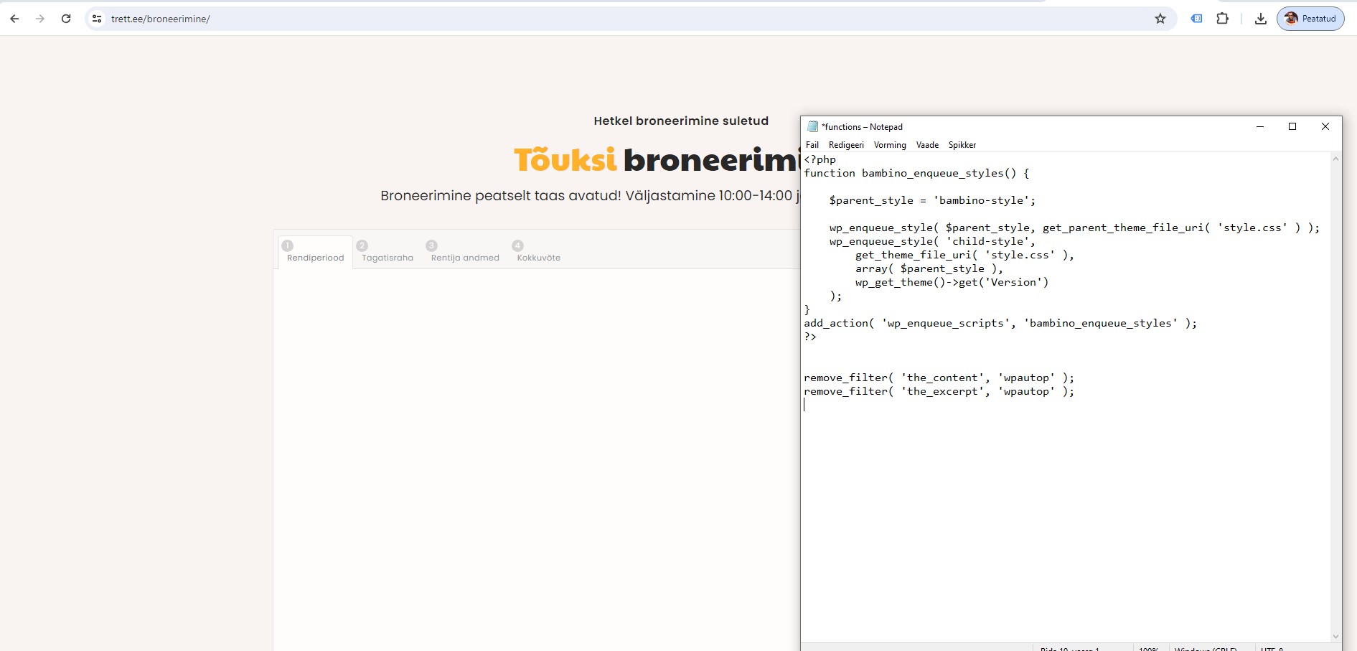Screen dimensions: 1357x651
Task: Select the Rendiperiood step tab
Action: tap(316, 252)
